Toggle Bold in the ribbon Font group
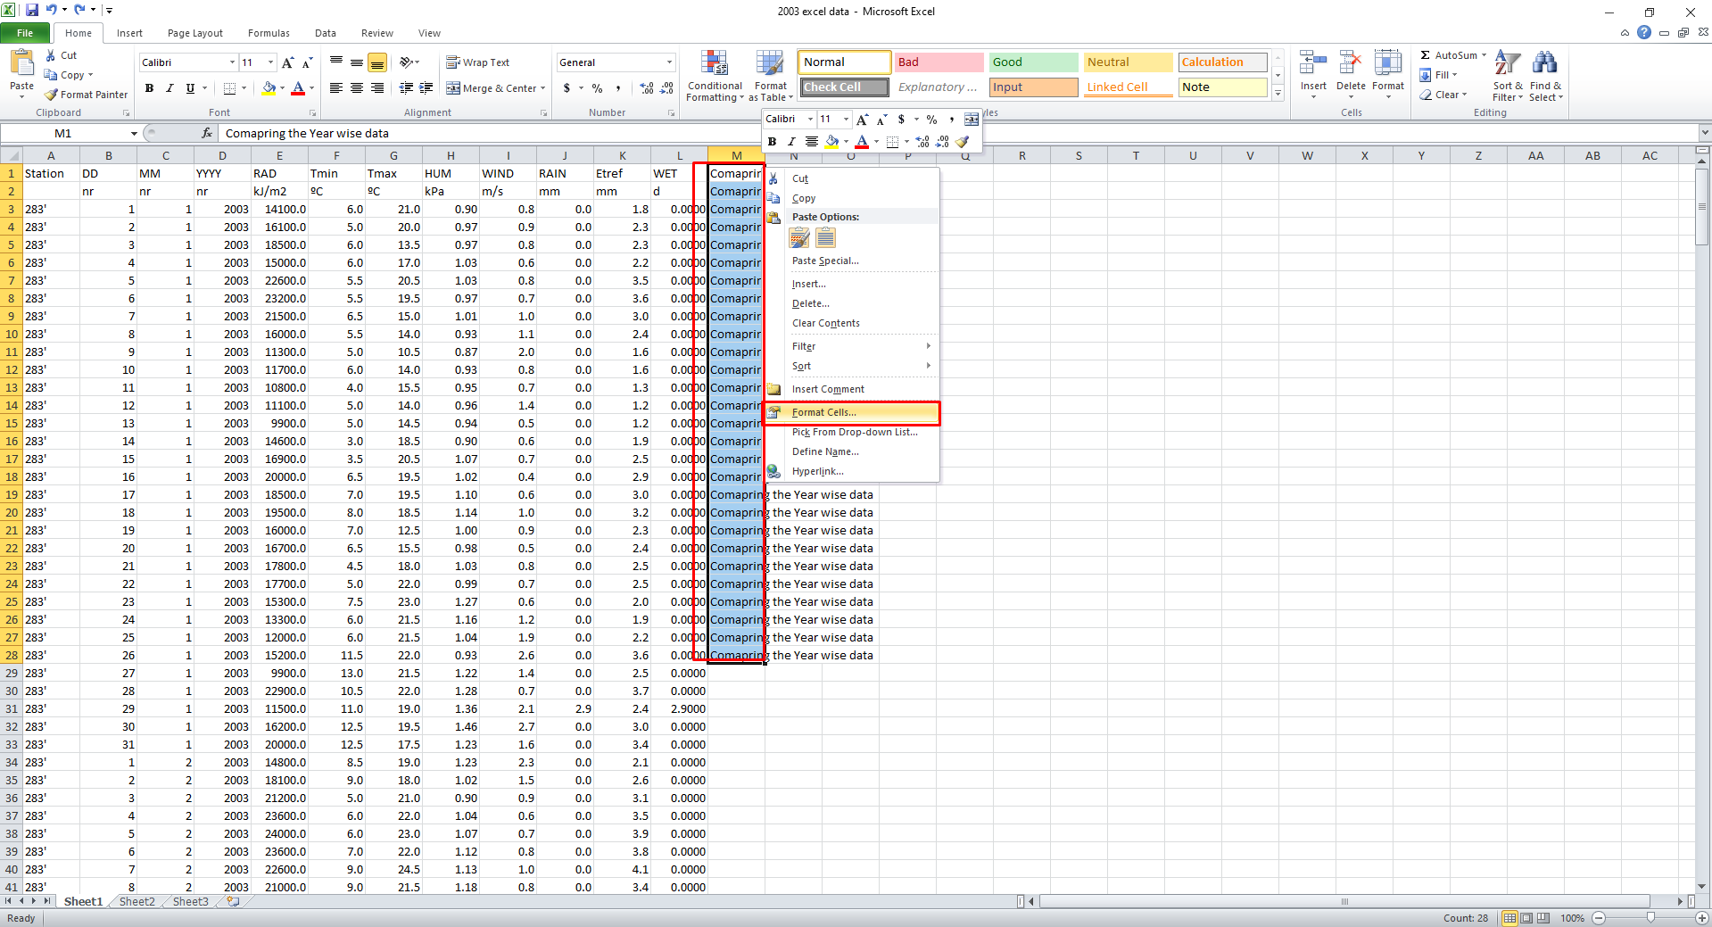This screenshot has width=1712, height=927. [149, 88]
